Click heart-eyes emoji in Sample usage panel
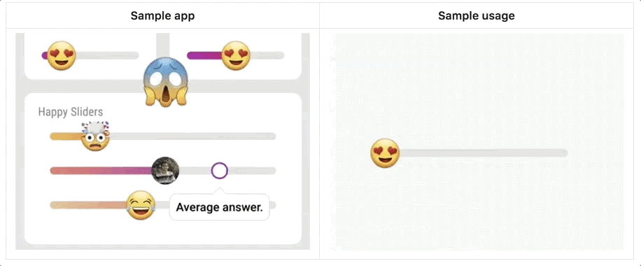The width and height of the screenshot is (641, 266). click(x=385, y=153)
